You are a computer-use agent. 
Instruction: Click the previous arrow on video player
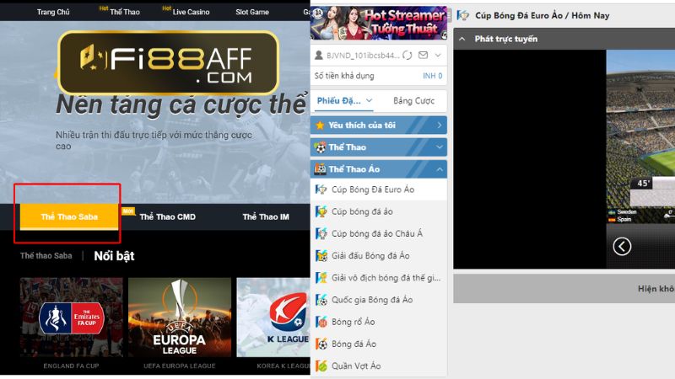click(622, 247)
